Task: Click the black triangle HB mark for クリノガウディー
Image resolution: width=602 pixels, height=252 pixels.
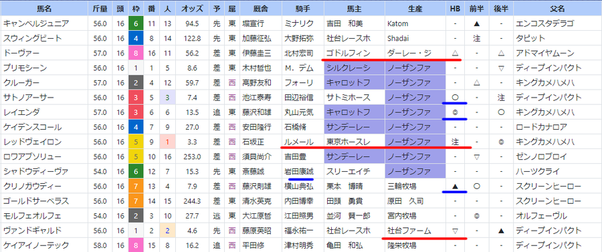Action: tap(455, 186)
